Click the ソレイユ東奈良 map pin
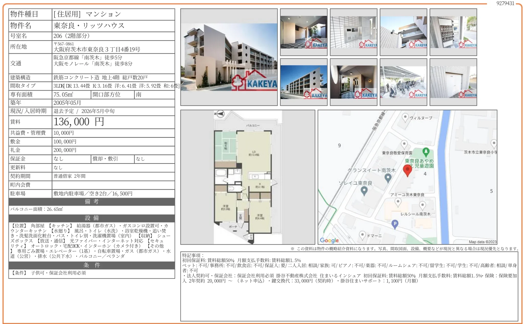This screenshot has width=526, height=324. [x=364, y=190]
